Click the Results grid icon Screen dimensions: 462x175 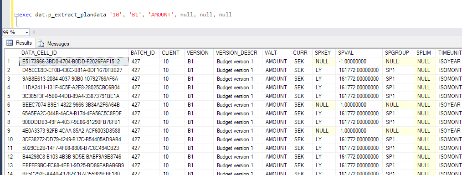click(10, 43)
